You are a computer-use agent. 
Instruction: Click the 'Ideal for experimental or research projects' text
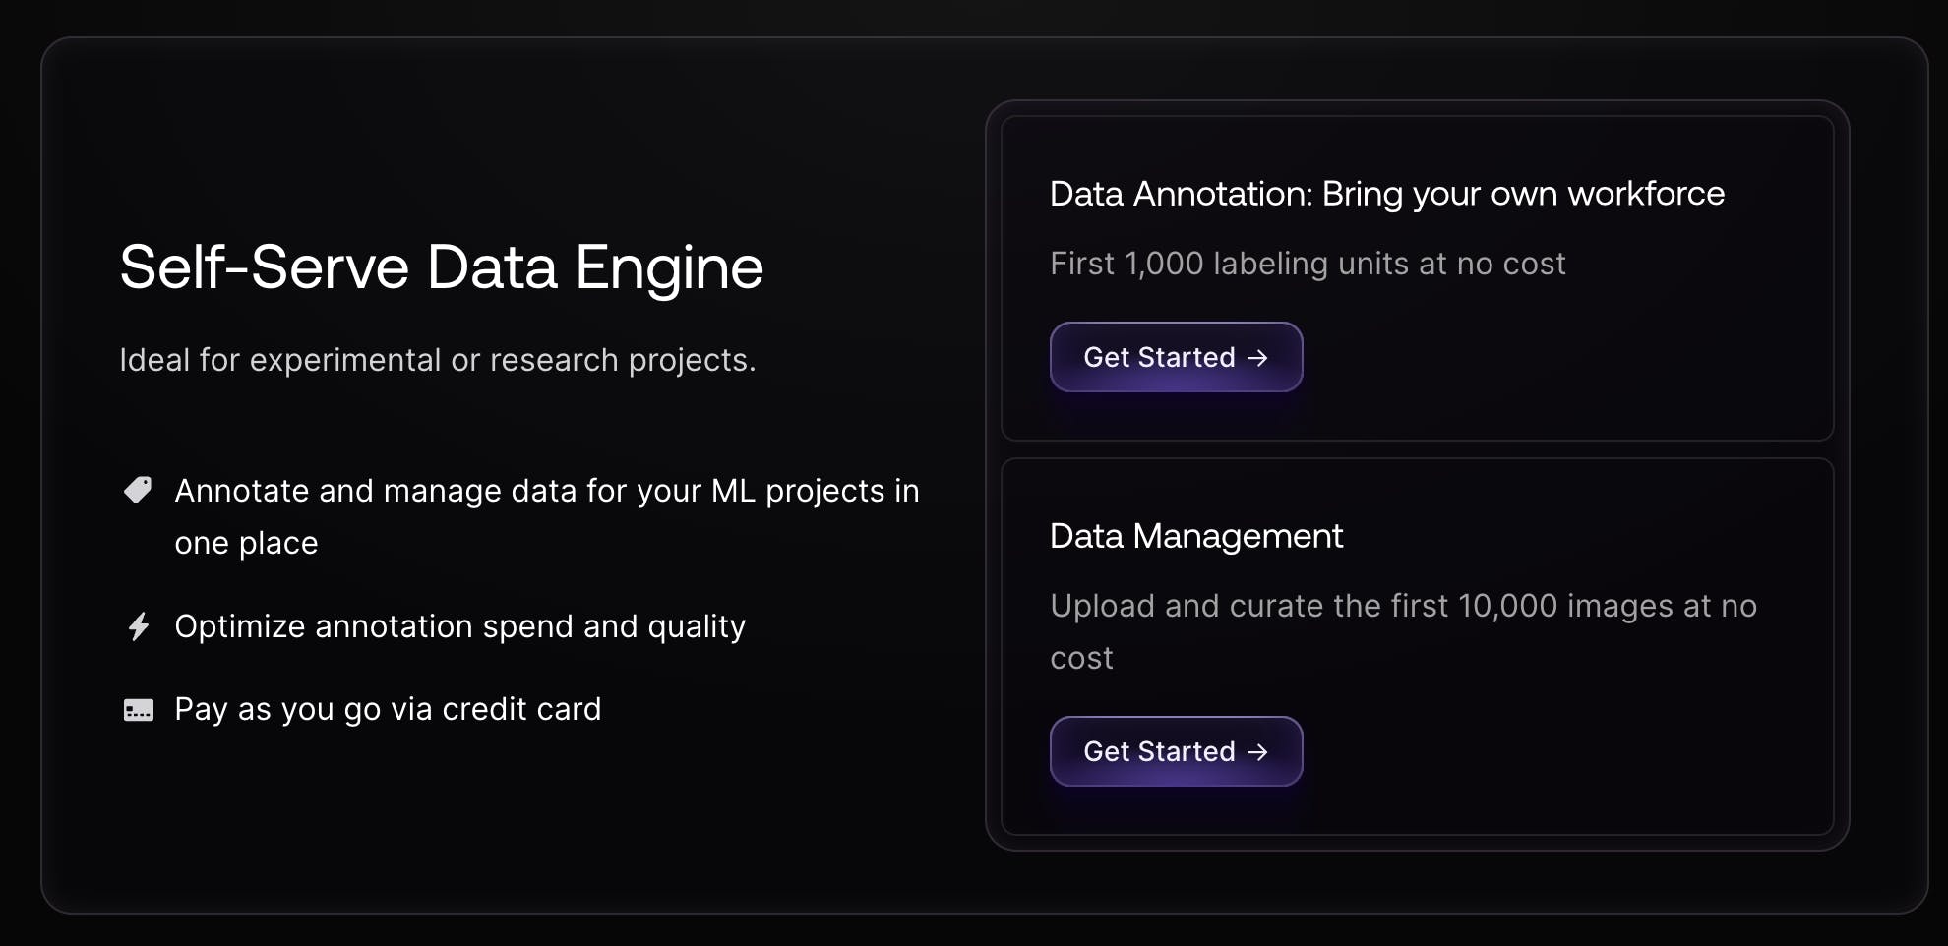(437, 360)
